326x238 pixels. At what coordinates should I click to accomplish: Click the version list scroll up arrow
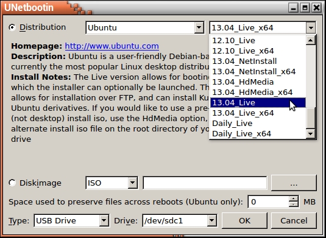(x=311, y=40)
